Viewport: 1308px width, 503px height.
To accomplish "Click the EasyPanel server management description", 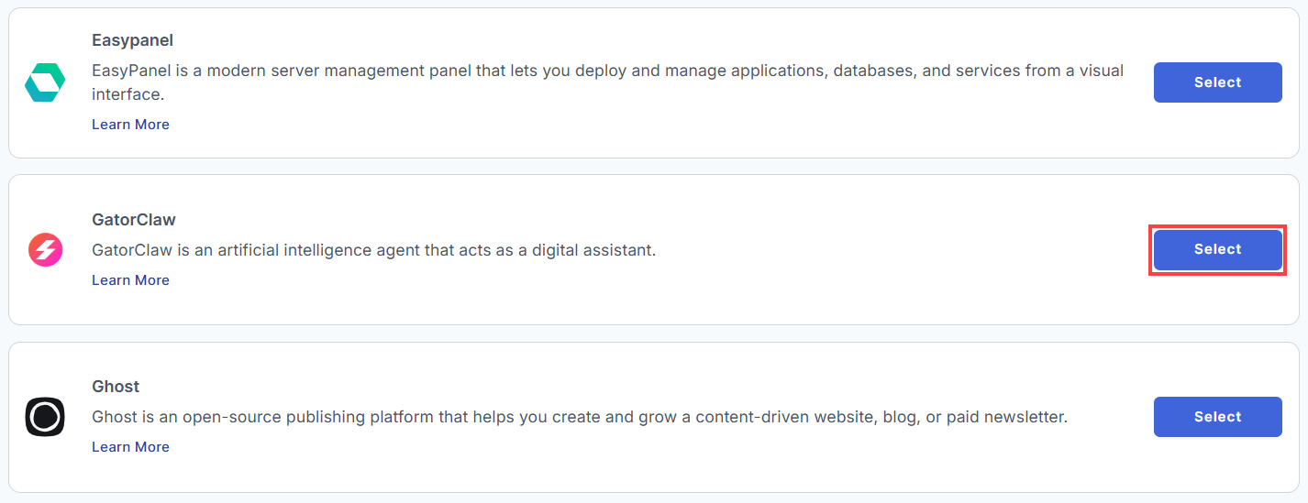I will (607, 82).
